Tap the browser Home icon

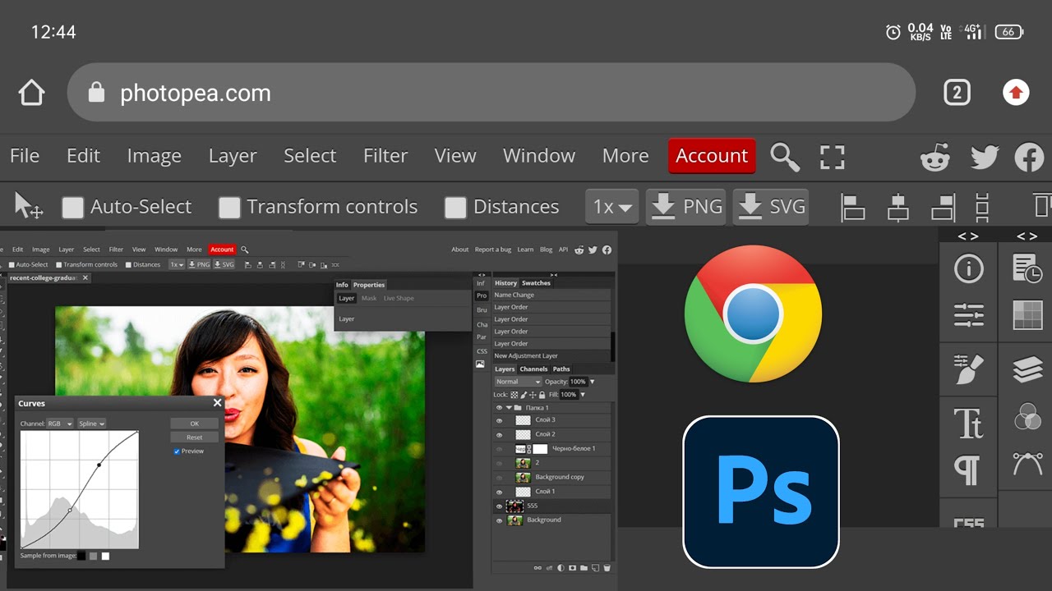(x=31, y=93)
